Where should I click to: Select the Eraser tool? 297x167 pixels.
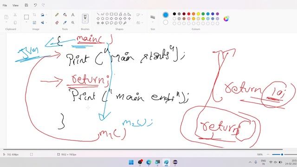click(x=57, y=23)
